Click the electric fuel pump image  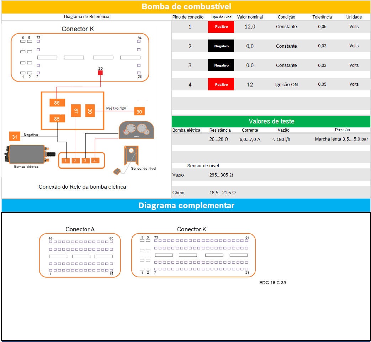[x=27, y=154]
